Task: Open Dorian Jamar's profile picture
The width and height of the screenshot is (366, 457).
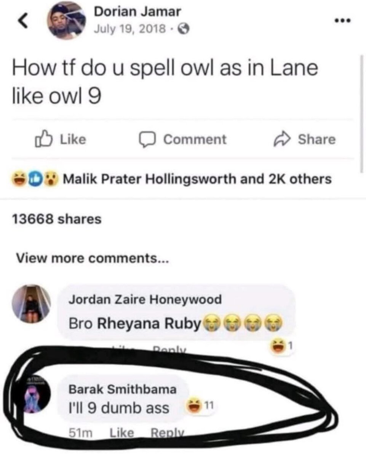Action: pos(66,21)
